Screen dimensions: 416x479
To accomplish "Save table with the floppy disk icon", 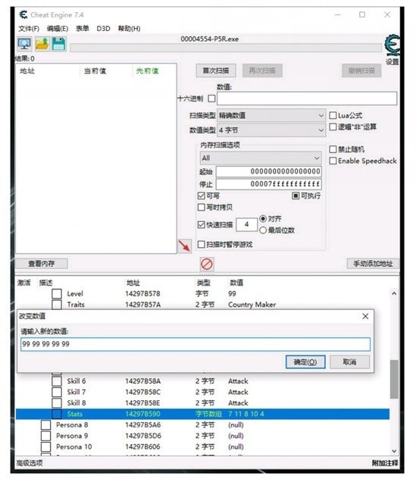I will (58, 44).
